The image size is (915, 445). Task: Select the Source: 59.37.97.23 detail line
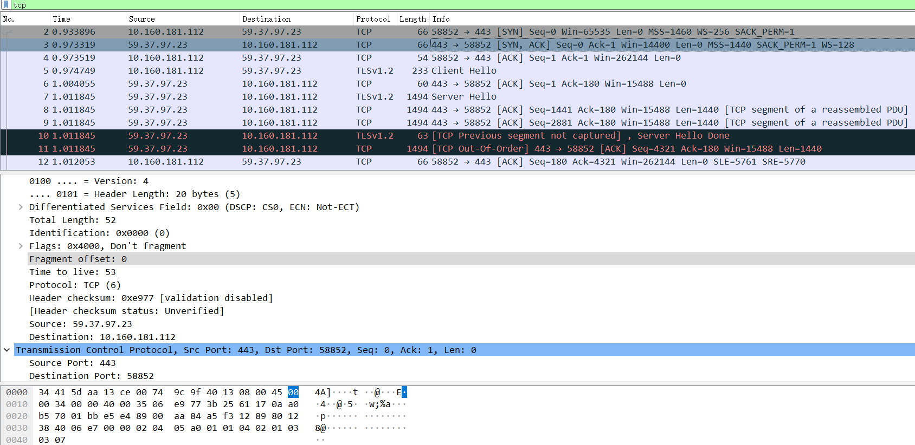pyautogui.click(x=81, y=324)
